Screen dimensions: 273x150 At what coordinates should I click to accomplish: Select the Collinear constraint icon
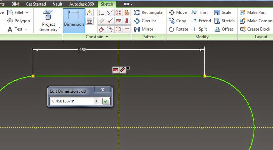pyautogui.click(x=110, y=12)
